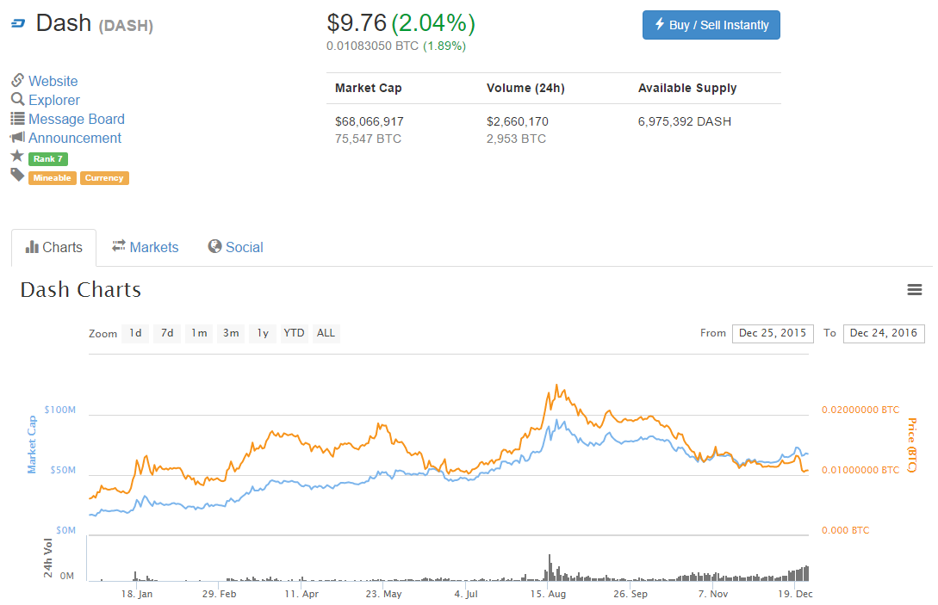Click the (DASH) ticker symbol text
This screenshot has height=605, width=938.
pos(127,26)
